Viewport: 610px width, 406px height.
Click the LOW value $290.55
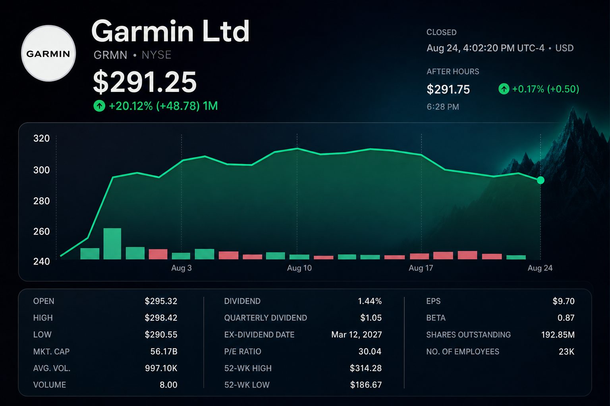(x=161, y=335)
